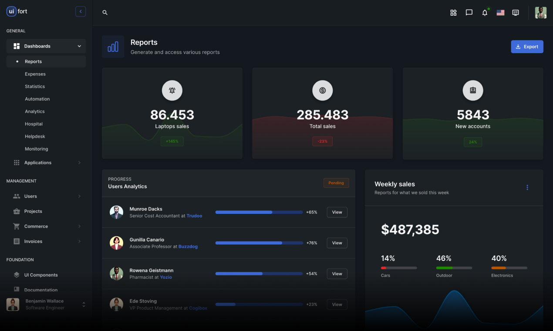Click the Reports bar chart icon

[x=113, y=47]
